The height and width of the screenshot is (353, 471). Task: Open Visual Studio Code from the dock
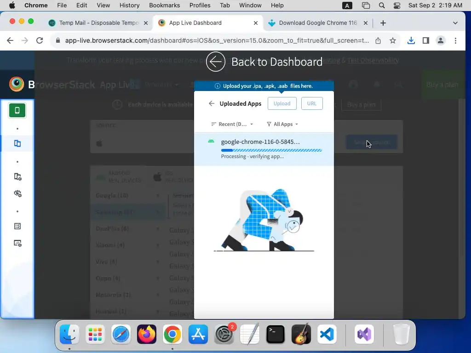[x=327, y=334]
